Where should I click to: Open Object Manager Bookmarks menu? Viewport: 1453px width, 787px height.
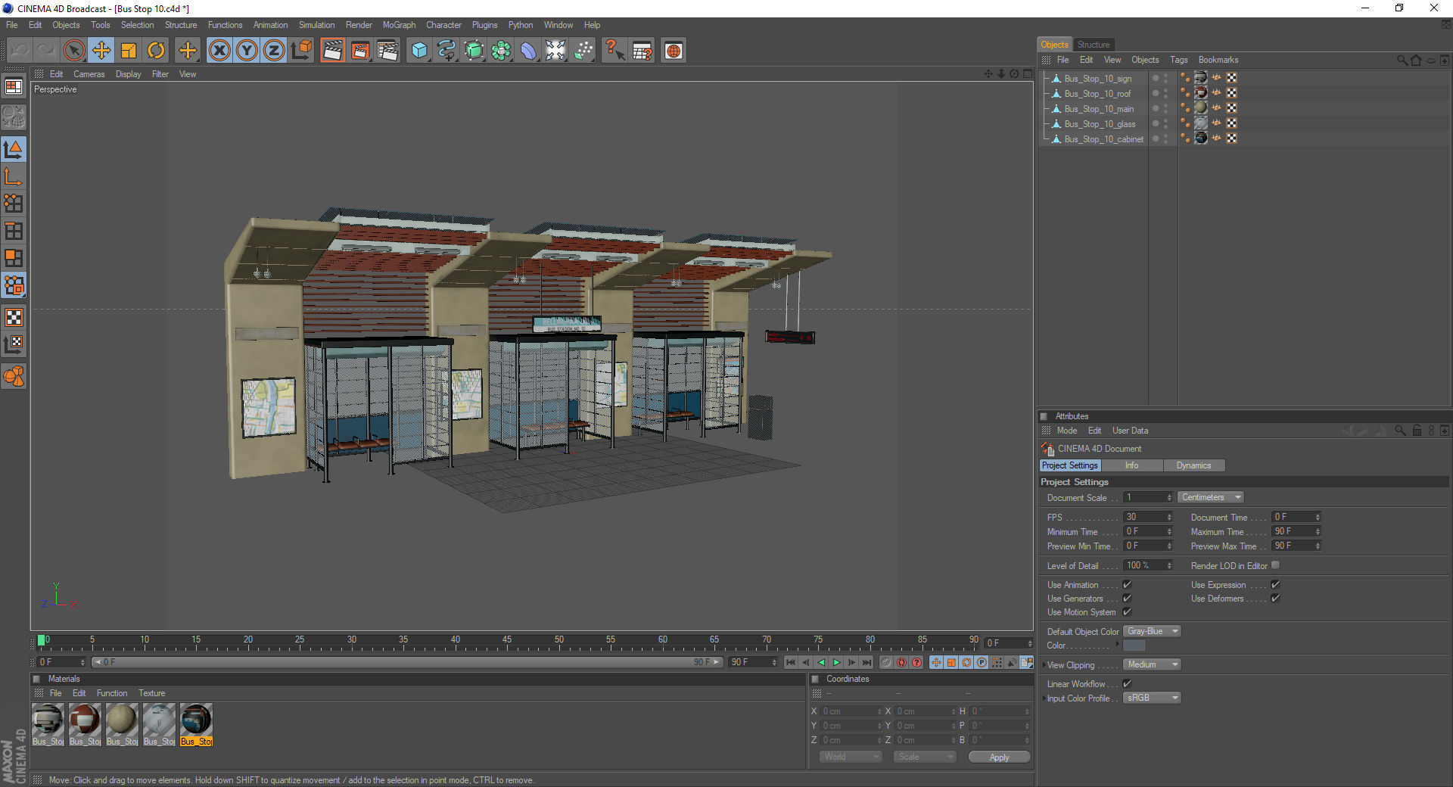click(1218, 60)
